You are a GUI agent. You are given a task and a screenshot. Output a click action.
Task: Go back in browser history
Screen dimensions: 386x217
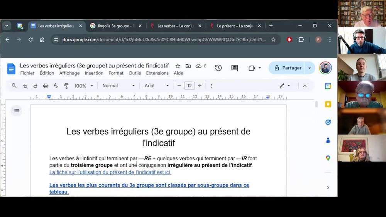click(7, 40)
